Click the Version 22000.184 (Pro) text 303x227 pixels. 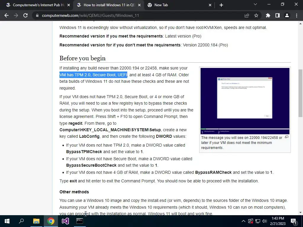tap(205, 45)
